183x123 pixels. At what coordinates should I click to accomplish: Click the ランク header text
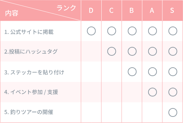[x=66, y=8]
